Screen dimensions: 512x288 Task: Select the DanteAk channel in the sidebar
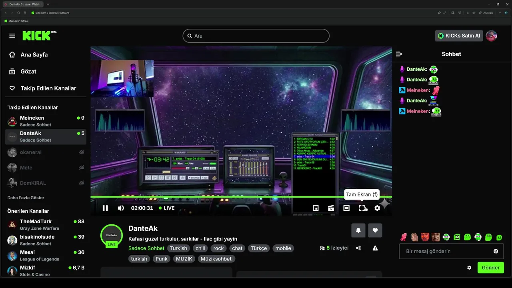(46, 136)
